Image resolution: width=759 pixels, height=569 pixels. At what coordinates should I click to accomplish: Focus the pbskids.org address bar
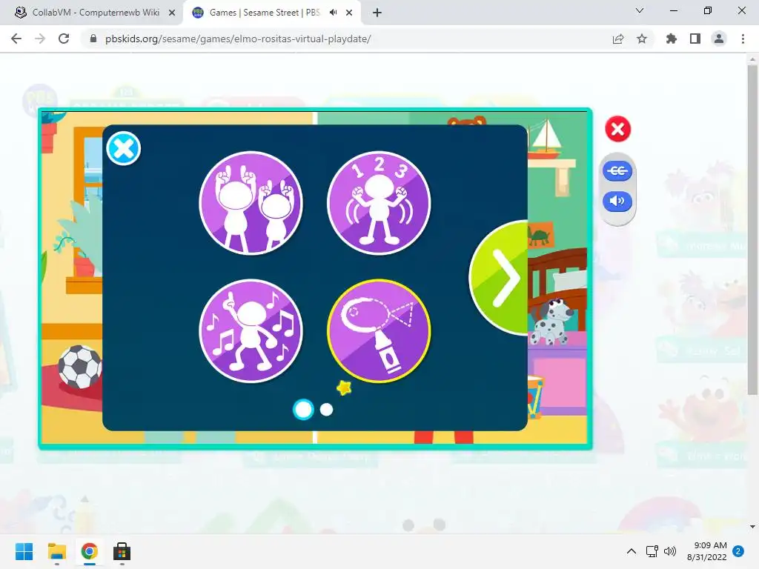coord(238,39)
